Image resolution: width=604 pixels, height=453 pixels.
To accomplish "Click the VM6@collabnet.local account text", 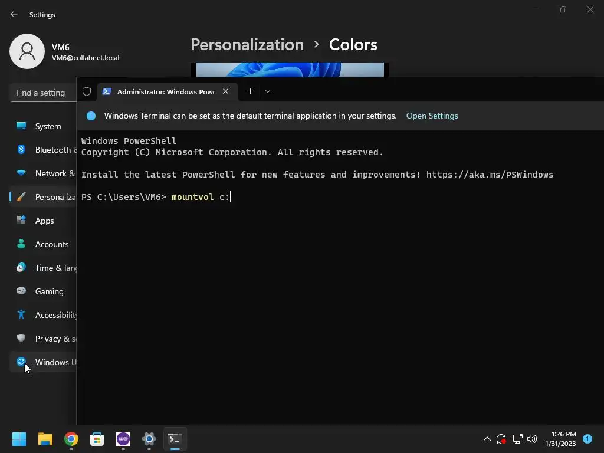I will point(86,58).
